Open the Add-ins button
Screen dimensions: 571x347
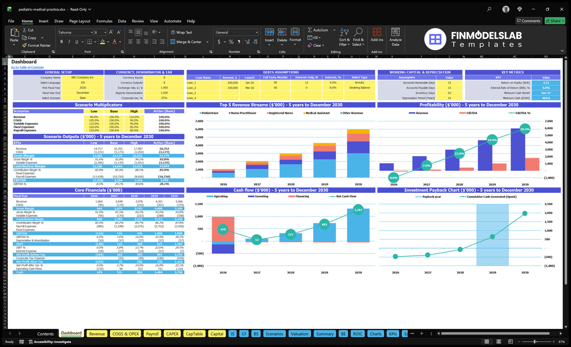click(x=376, y=36)
